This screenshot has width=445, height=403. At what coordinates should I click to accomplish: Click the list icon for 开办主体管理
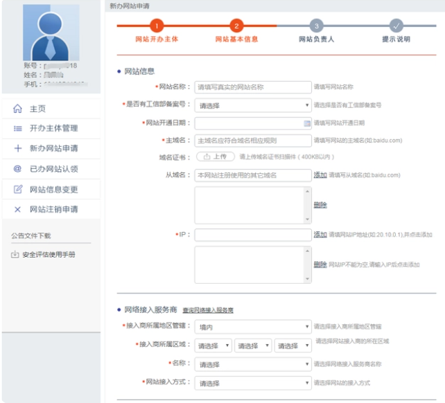pyautogui.click(x=18, y=129)
